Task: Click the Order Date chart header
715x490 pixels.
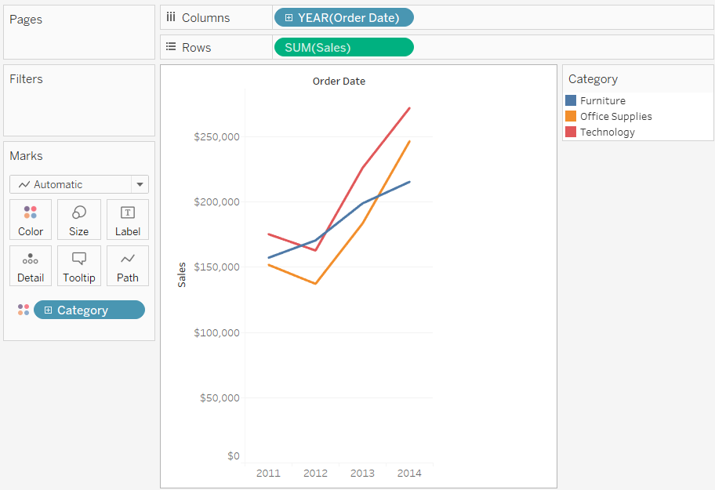Action: click(x=339, y=81)
